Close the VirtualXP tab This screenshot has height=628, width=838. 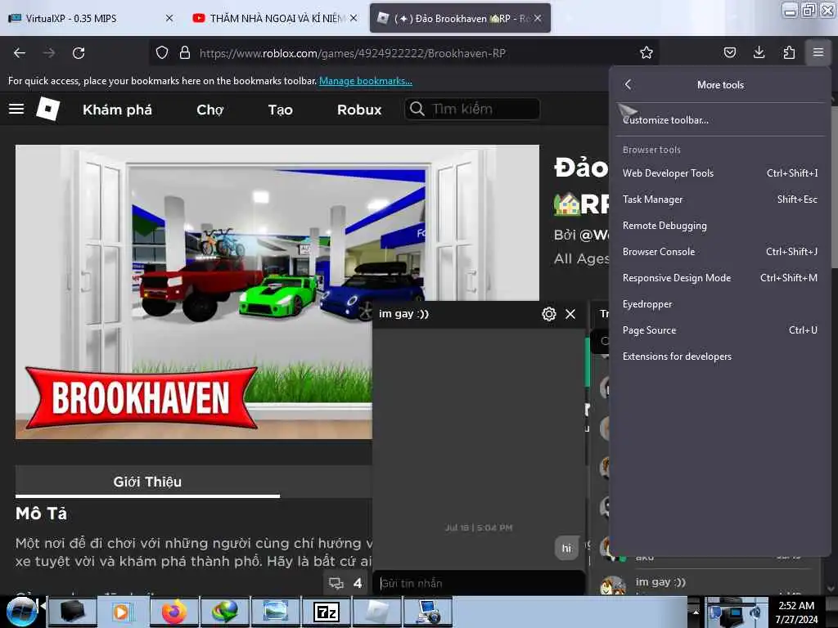[169, 18]
